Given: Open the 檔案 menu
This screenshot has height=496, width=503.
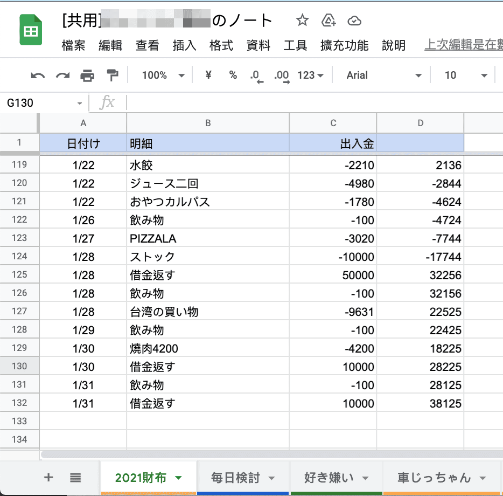Looking at the screenshot, I should click(73, 45).
